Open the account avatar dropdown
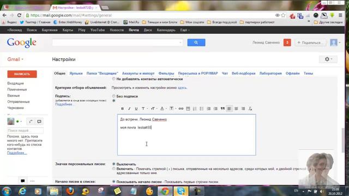The width and height of the screenshot is (349, 196). (x=335, y=42)
